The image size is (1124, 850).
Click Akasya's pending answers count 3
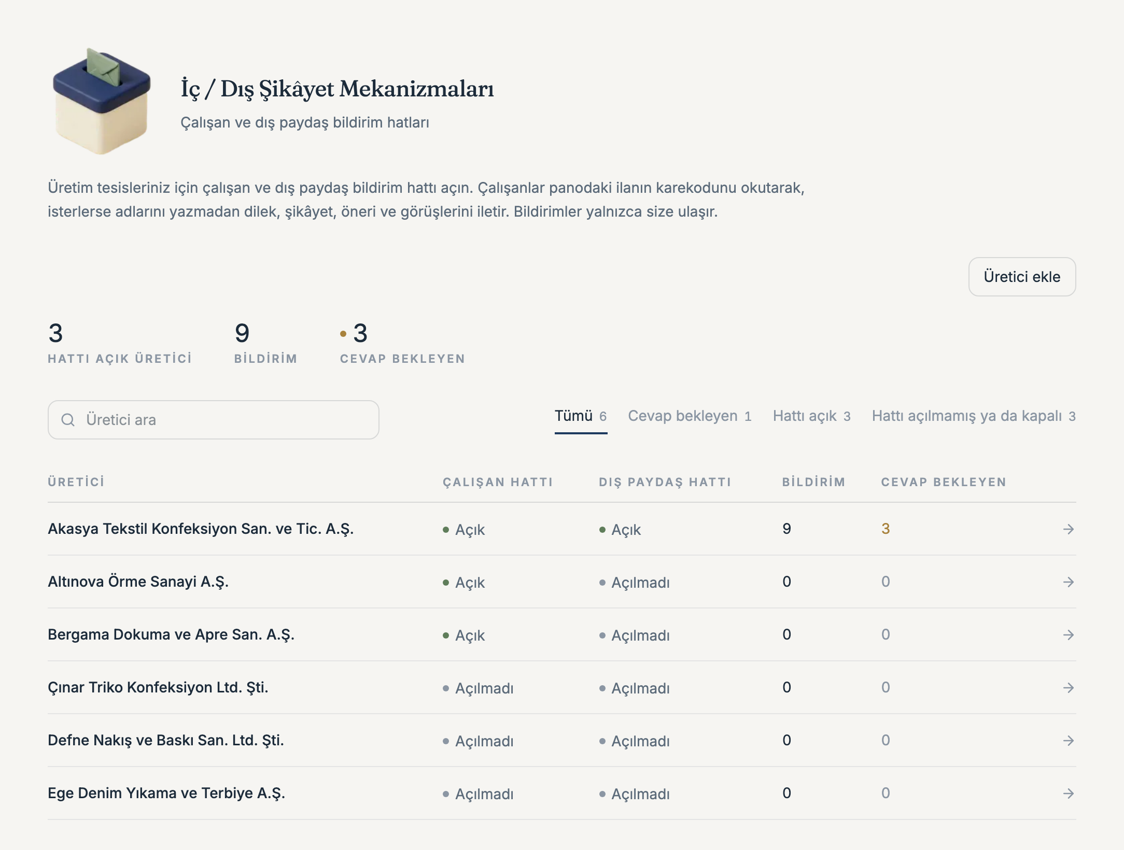coord(886,529)
